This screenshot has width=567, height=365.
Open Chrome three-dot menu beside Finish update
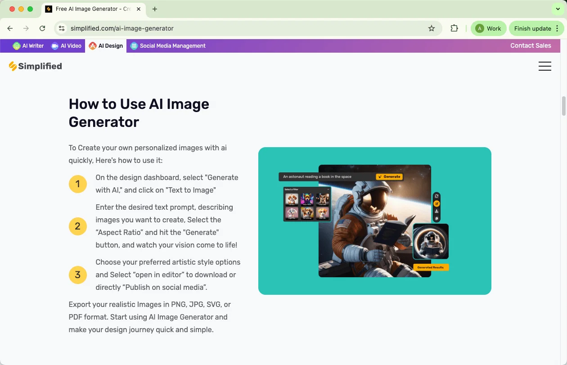(x=558, y=28)
